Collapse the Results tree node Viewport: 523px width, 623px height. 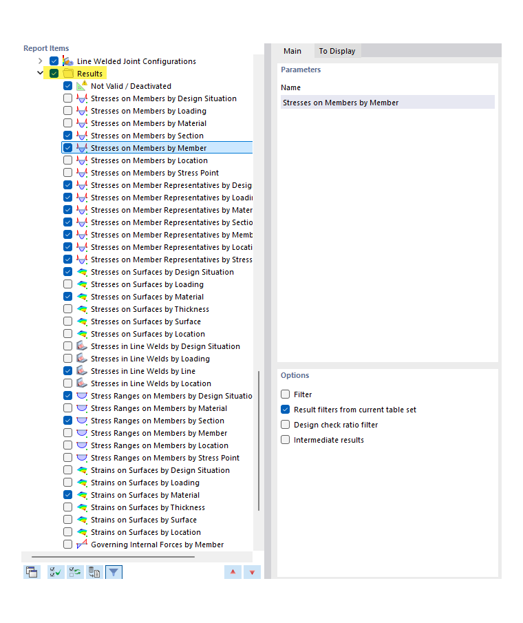(x=40, y=73)
